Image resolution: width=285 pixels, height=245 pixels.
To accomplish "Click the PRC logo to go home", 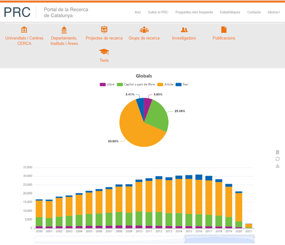I will [x=17, y=12].
